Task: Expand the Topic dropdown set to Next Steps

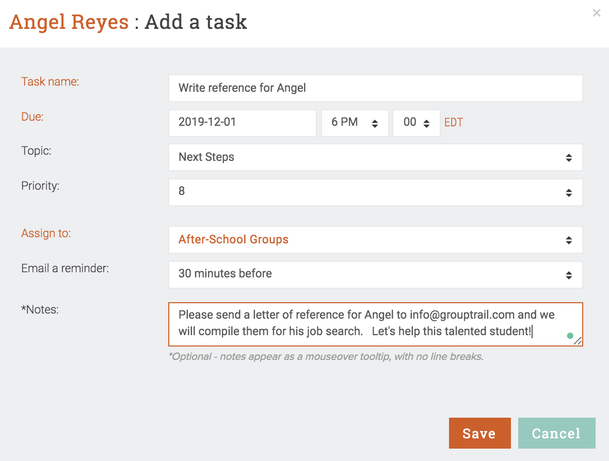Action: (x=375, y=157)
